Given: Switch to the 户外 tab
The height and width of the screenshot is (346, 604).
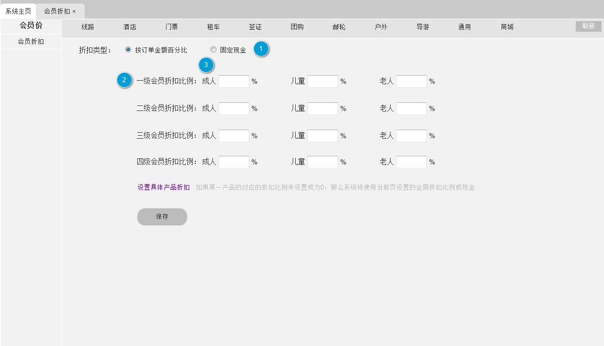Looking at the screenshot, I should 381,27.
